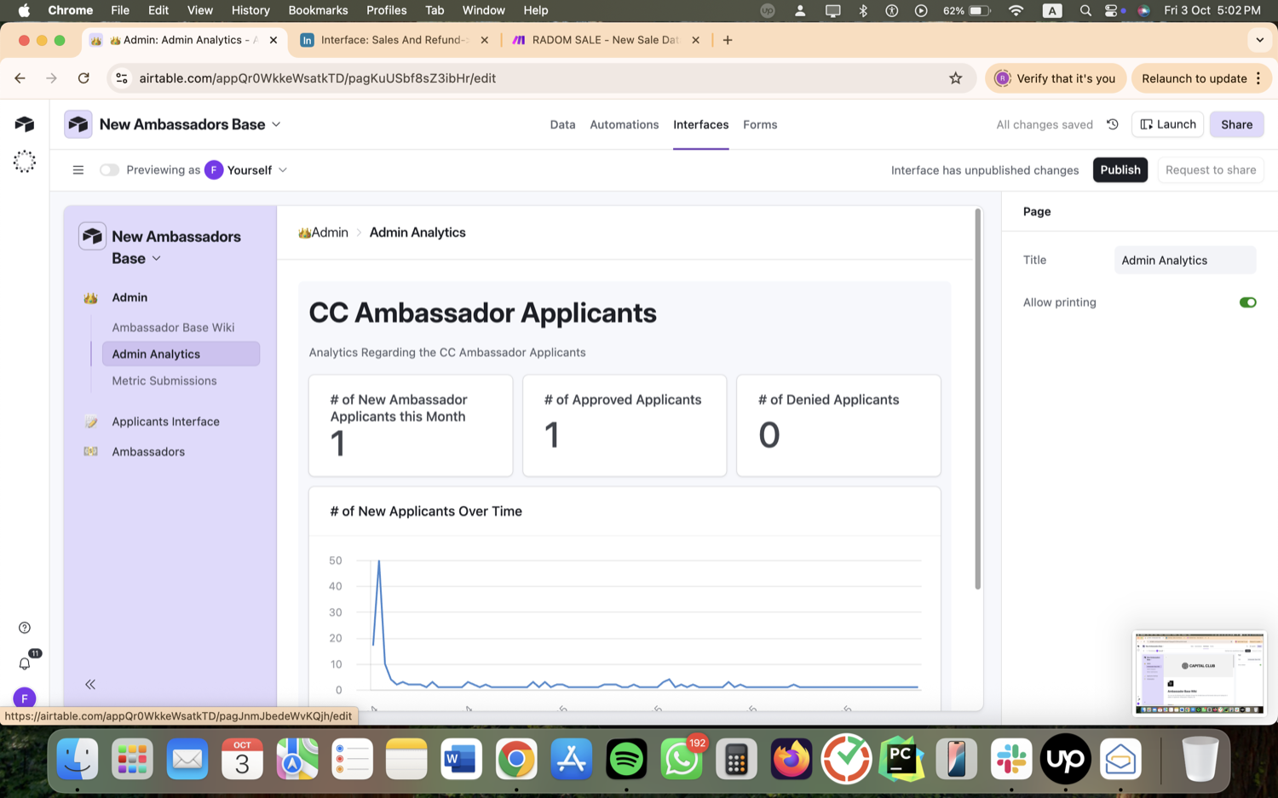This screenshot has height=798, width=1278.
Task: Open the Bookmarks menu in menu bar
Action: 318,10
